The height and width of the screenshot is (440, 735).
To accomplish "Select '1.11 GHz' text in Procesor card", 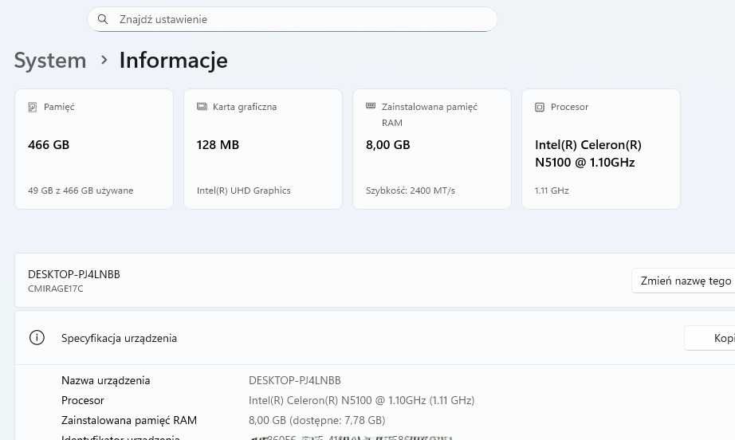I will point(552,191).
